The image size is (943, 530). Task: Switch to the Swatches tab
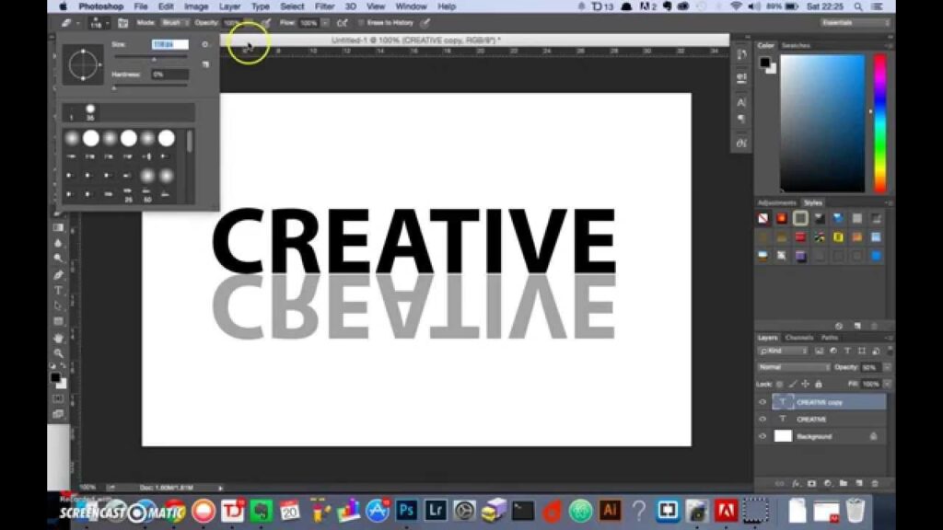[x=795, y=45]
